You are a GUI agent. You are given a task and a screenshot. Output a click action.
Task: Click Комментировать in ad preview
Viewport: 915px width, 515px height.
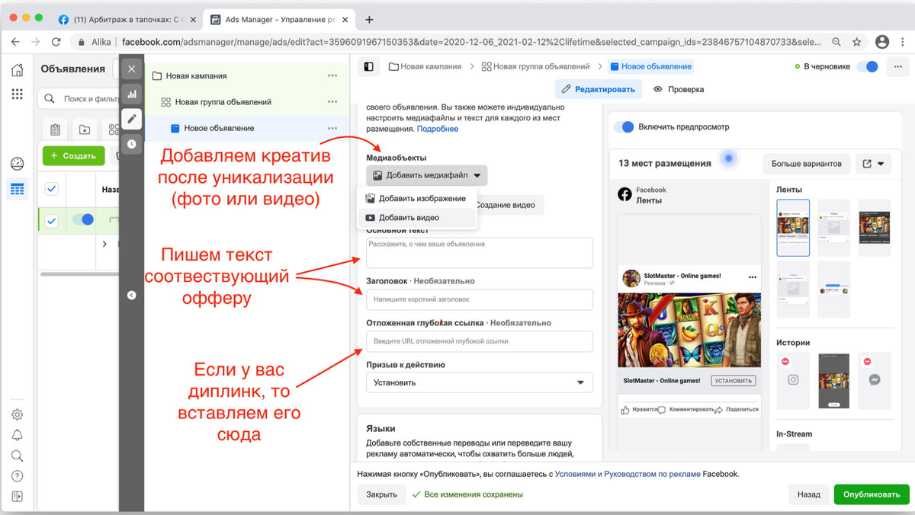685,409
